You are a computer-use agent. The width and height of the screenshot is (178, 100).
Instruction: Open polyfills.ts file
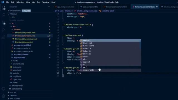pyautogui.click(x=17, y=76)
